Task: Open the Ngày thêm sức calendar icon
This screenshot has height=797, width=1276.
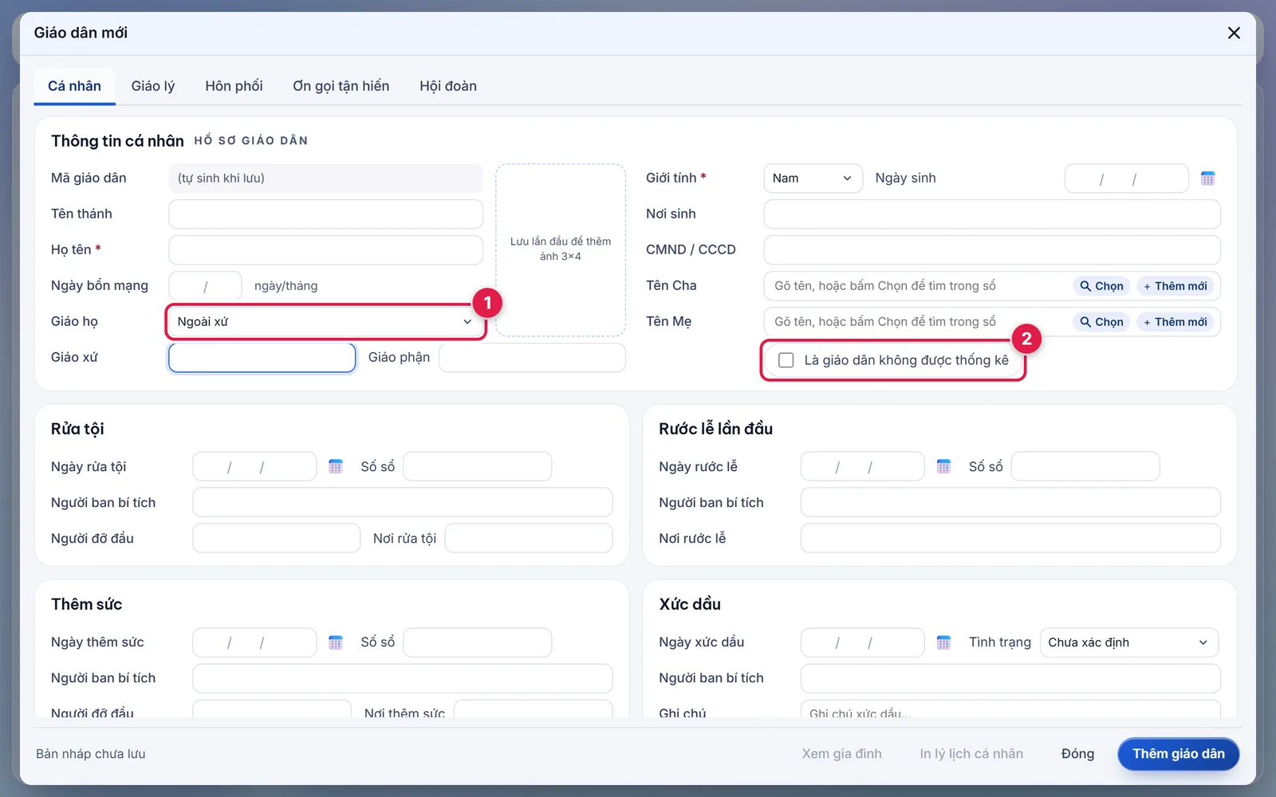Action: click(x=336, y=642)
